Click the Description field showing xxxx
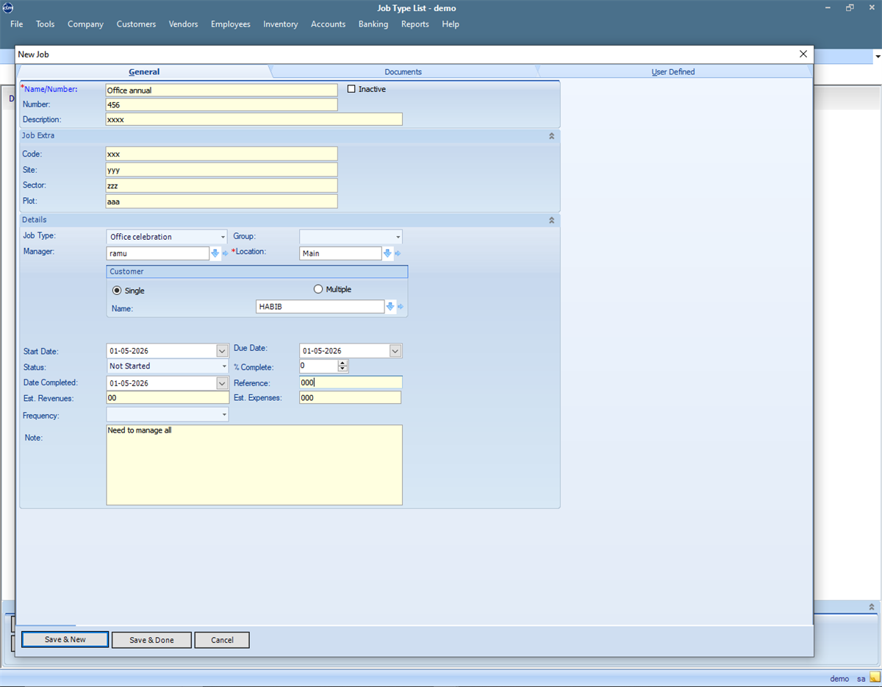Viewport: 882px width, 687px height. pos(254,119)
